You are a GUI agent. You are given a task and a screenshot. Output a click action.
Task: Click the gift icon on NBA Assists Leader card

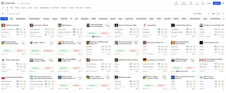pos(136,89)
